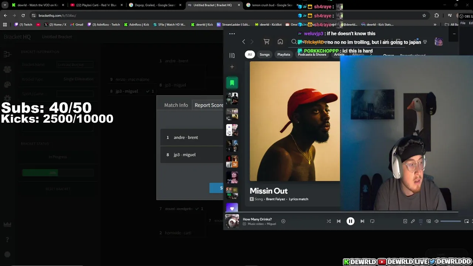Switch to the dewrld Watch the VOD tab
The image size is (473, 266).
coord(38,5)
